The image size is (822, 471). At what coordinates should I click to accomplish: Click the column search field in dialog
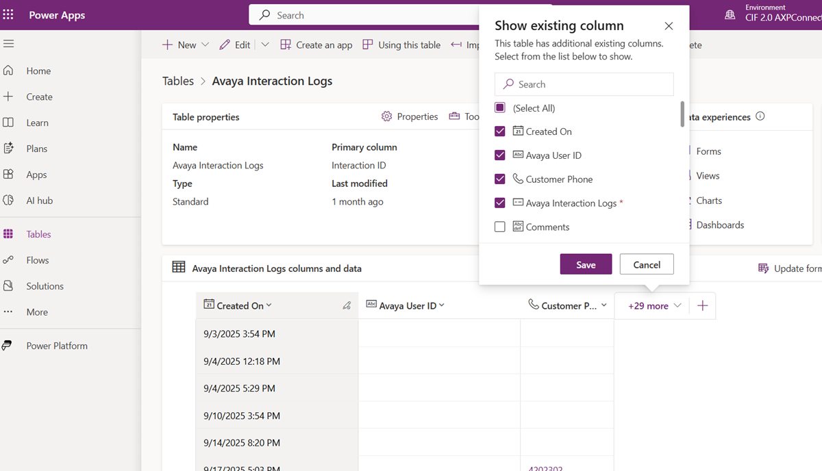(584, 84)
